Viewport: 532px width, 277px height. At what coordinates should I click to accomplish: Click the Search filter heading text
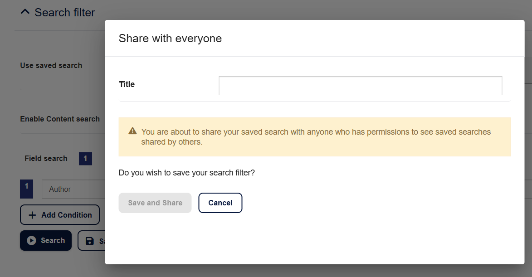coord(65,12)
